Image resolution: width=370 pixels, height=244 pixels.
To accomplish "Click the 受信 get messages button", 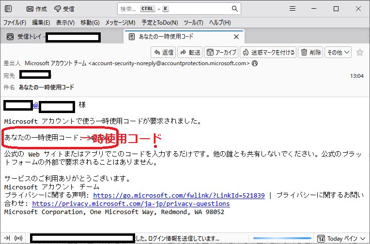I will coord(64,9).
